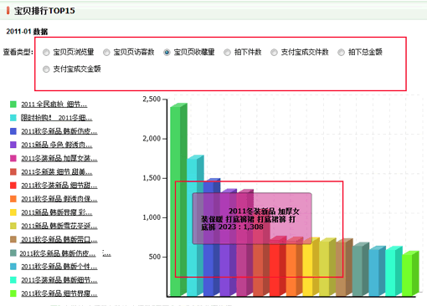
Task: Click the yellow swatch beside 2011新品 韩版显瘦
Action: tap(13, 212)
